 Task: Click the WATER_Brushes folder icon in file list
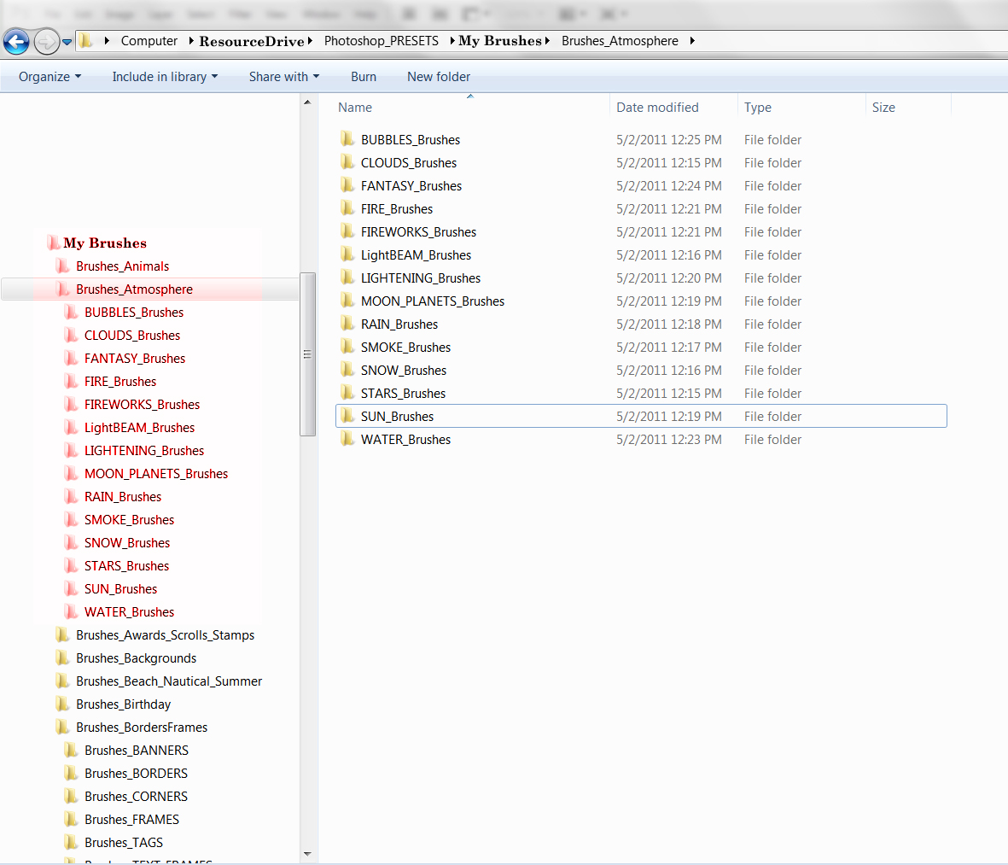point(347,439)
